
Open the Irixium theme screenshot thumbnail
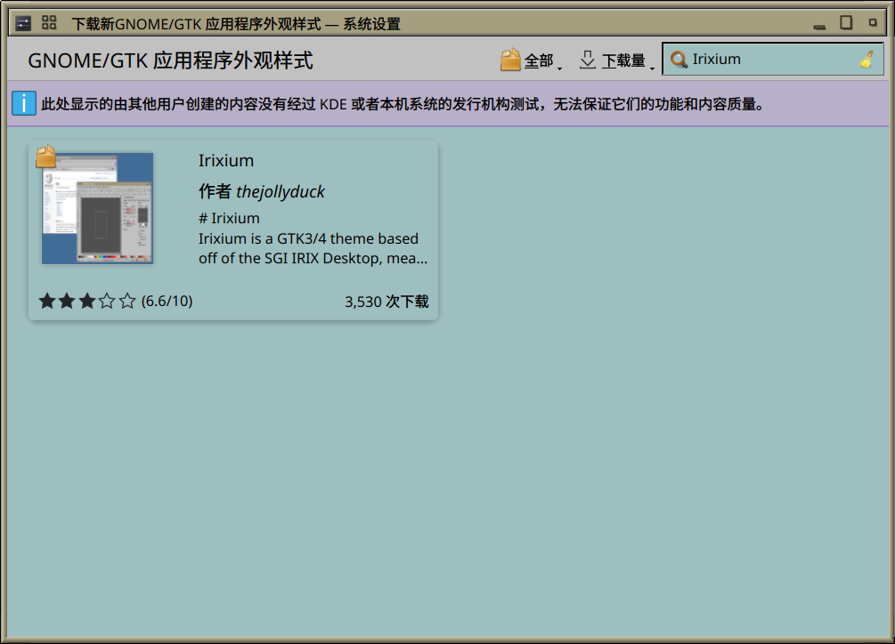[98, 209]
